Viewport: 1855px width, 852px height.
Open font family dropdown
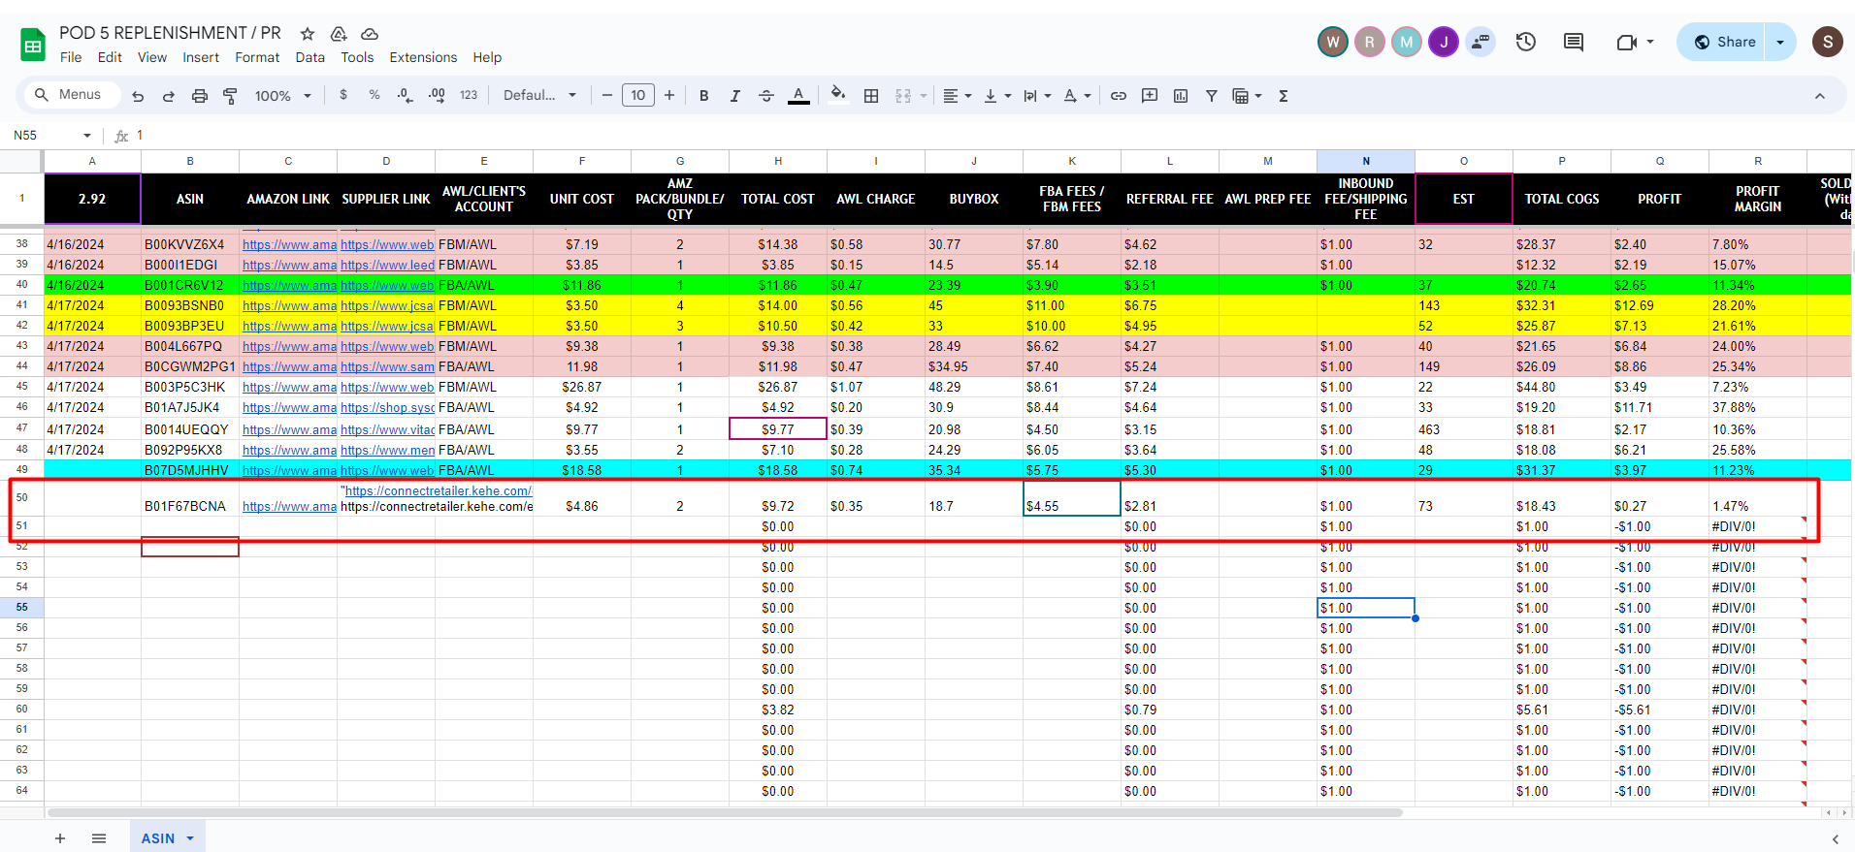click(x=539, y=95)
